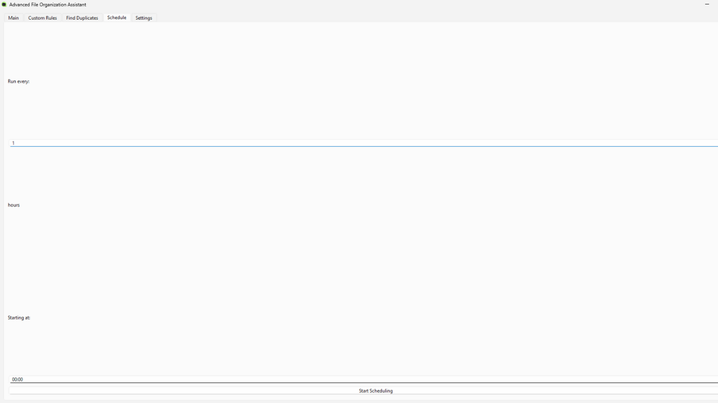This screenshot has height=403, width=718.
Task: Click the "Run every:" label
Action: click(19, 82)
